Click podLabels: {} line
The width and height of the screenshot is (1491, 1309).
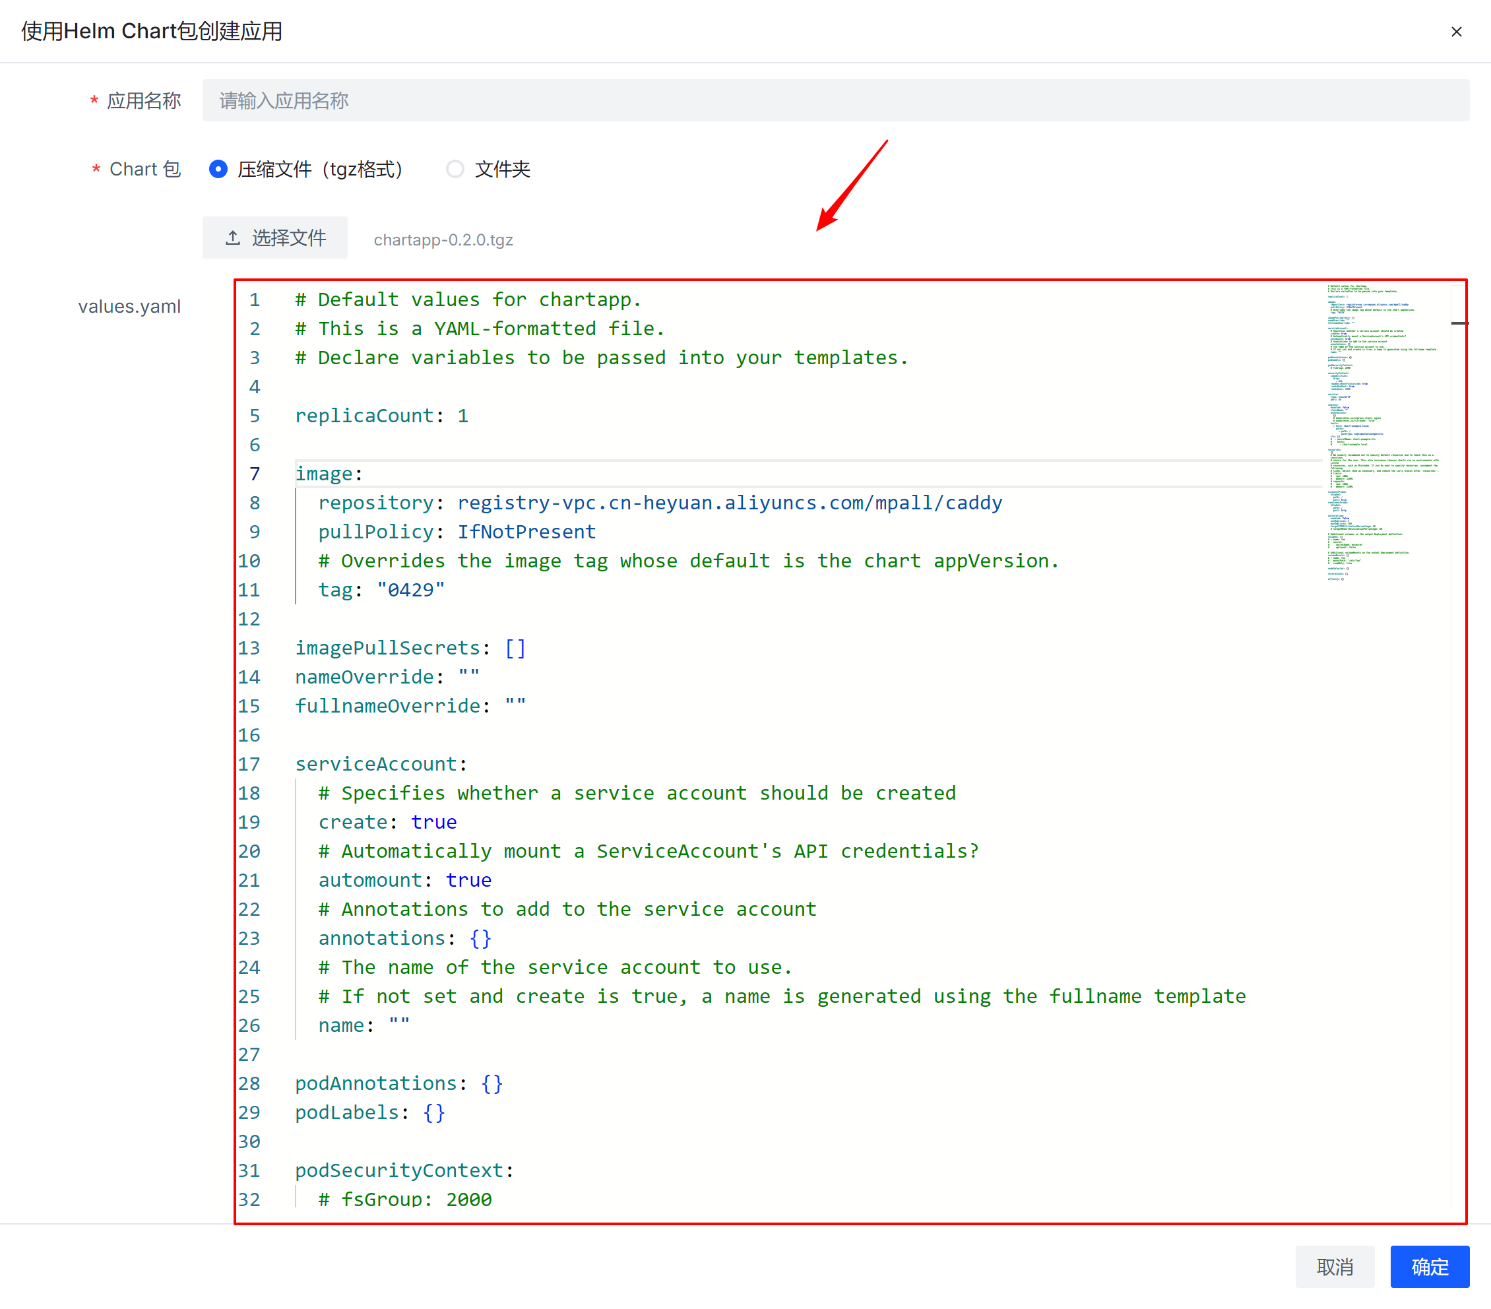(x=370, y=1113)
